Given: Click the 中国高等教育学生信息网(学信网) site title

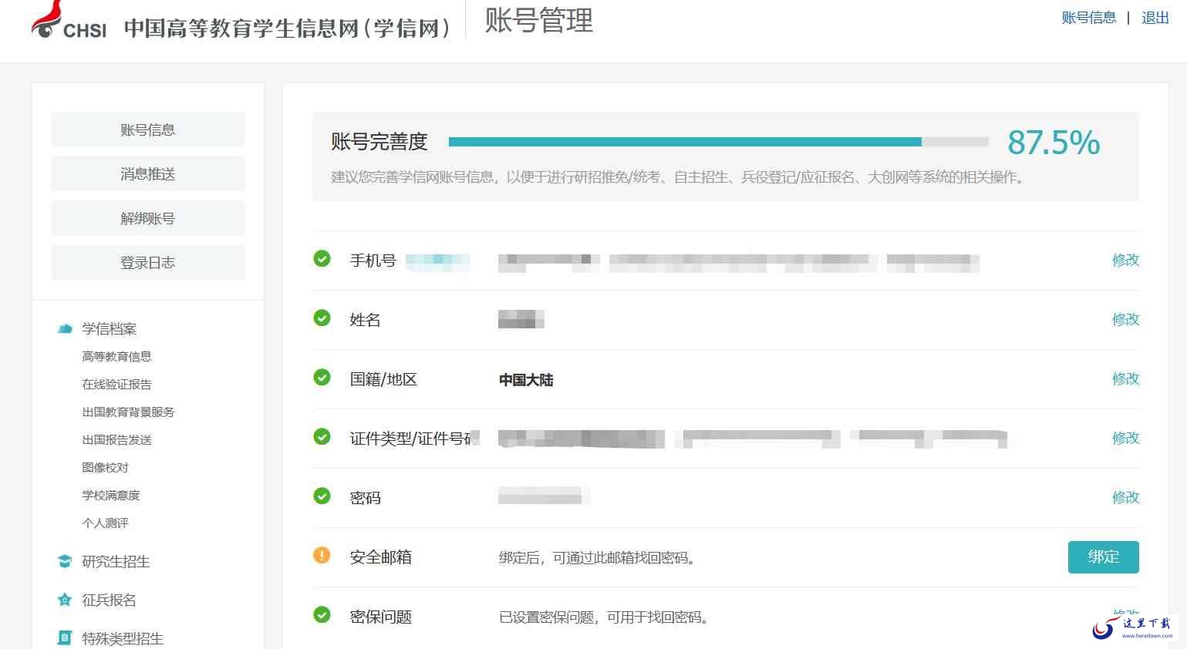Looking at the screenshot, I should coord(288,28).
